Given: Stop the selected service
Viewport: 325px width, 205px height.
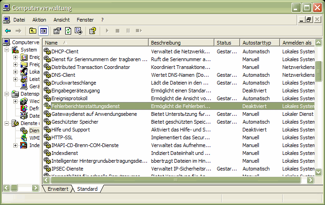Looking at the screenshot, I should click(118, 31).
